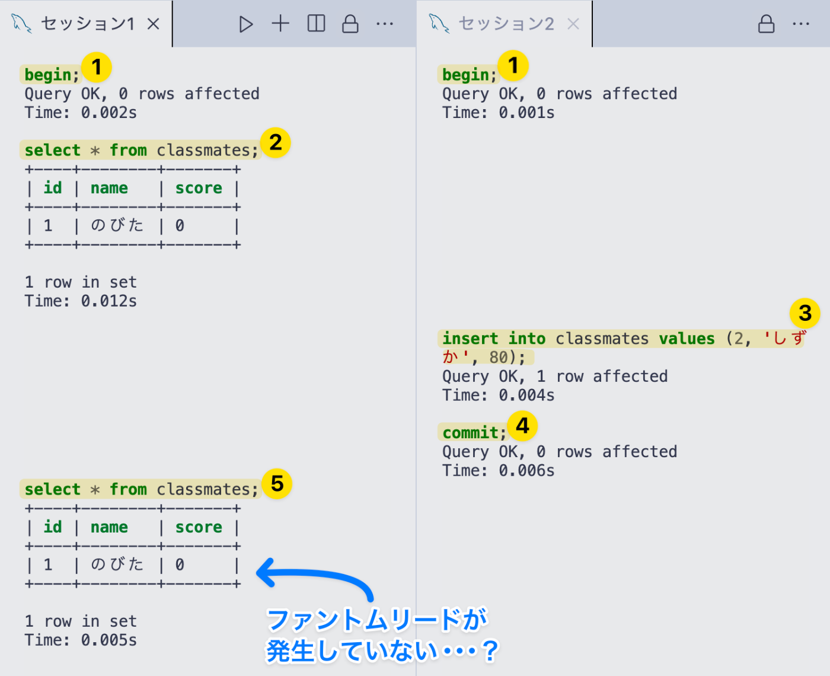
Task: Close the セッション2 tab
Action: pyautogui.click(x=573, y=24)
